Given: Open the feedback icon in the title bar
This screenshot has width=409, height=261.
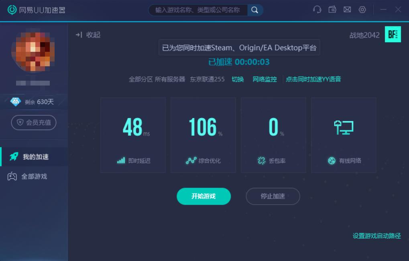Looking at the screenshot, I should click(332, 9).
